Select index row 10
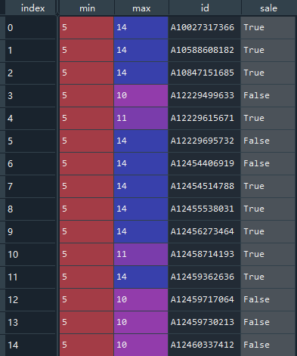Screen dimensions: 297x356 [30, 254]
